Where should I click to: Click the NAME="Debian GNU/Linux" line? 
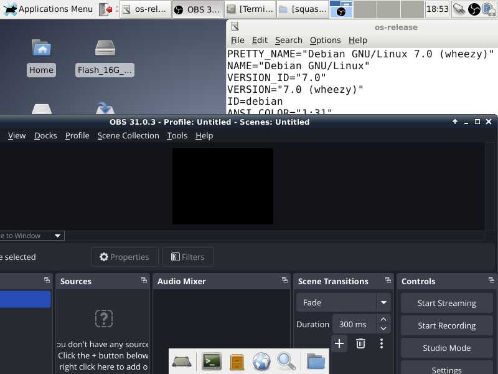point(298,66)
